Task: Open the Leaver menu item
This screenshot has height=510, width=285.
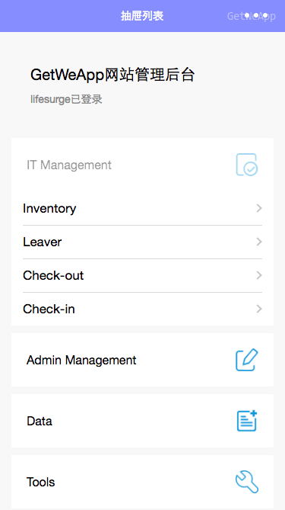Action: (142, 242)
